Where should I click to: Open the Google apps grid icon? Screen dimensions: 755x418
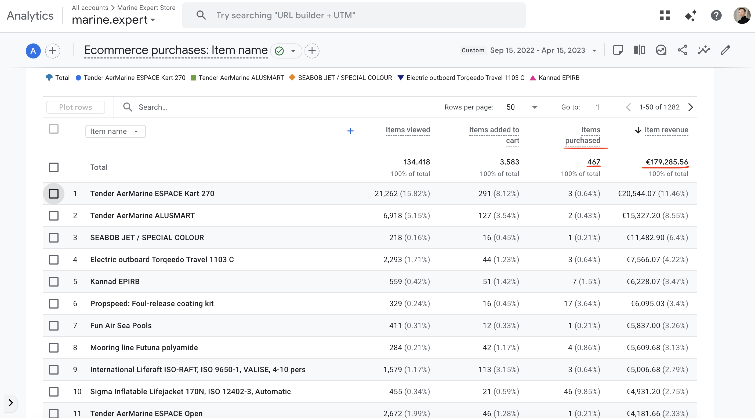coord(665,15)
